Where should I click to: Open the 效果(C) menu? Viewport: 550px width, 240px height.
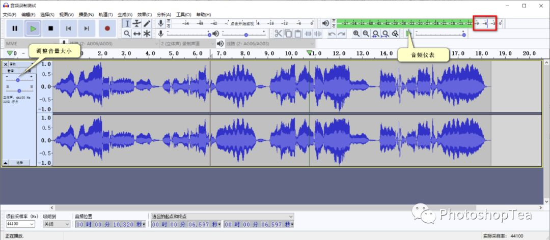point(145,15)
